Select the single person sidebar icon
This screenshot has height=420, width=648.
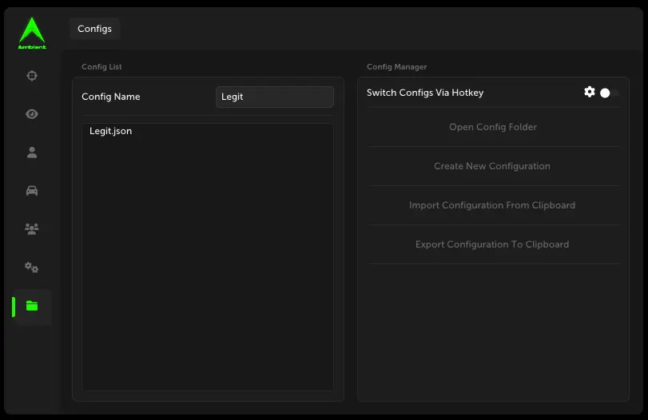(32, 153)
